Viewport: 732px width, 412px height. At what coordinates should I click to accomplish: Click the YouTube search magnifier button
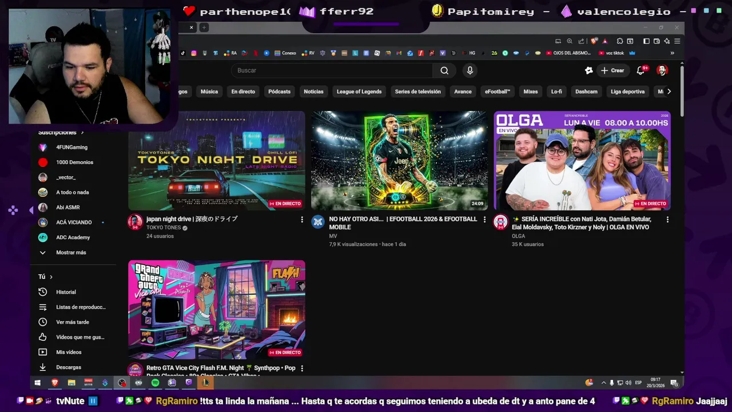pos(444,70)
